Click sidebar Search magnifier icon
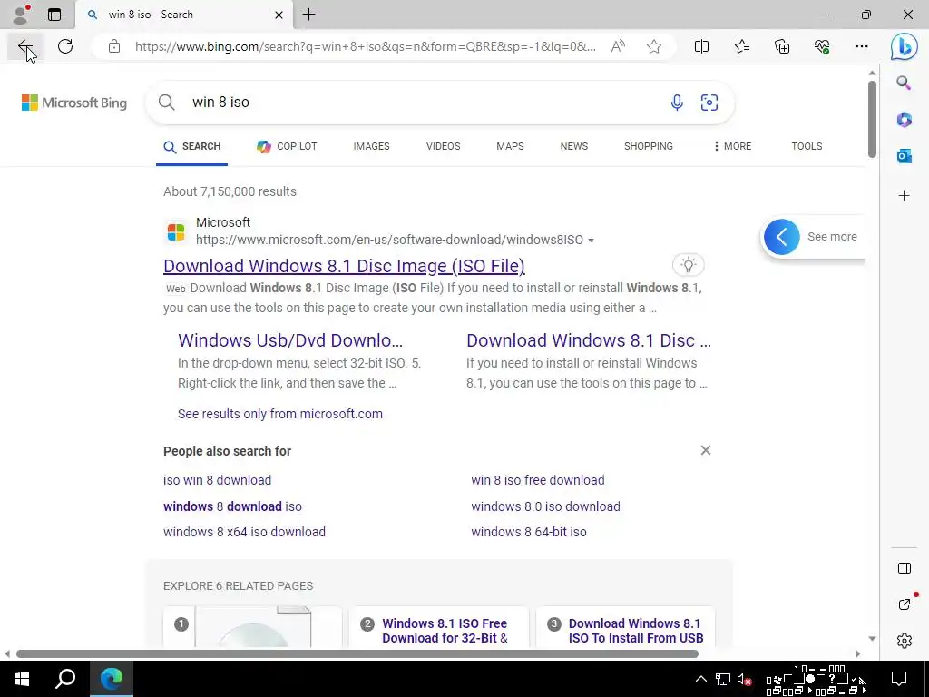Image resolution: width=929 pixels, height=697 pixels. [x=904, y=83]
